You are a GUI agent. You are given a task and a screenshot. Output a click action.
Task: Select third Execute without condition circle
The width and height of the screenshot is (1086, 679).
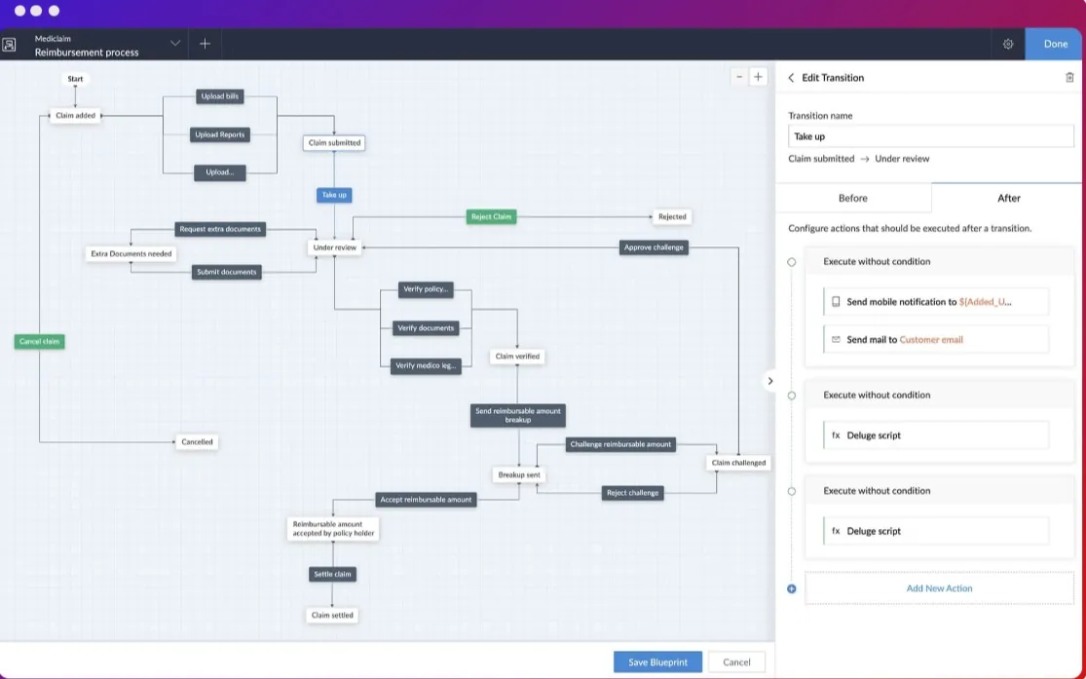(x=792, y=491)
